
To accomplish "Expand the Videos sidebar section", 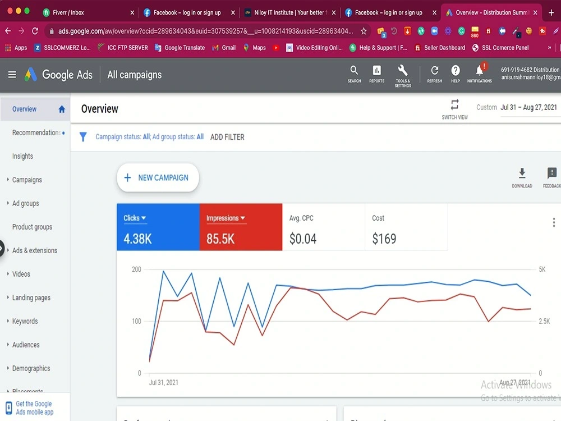I will [8, 274].
